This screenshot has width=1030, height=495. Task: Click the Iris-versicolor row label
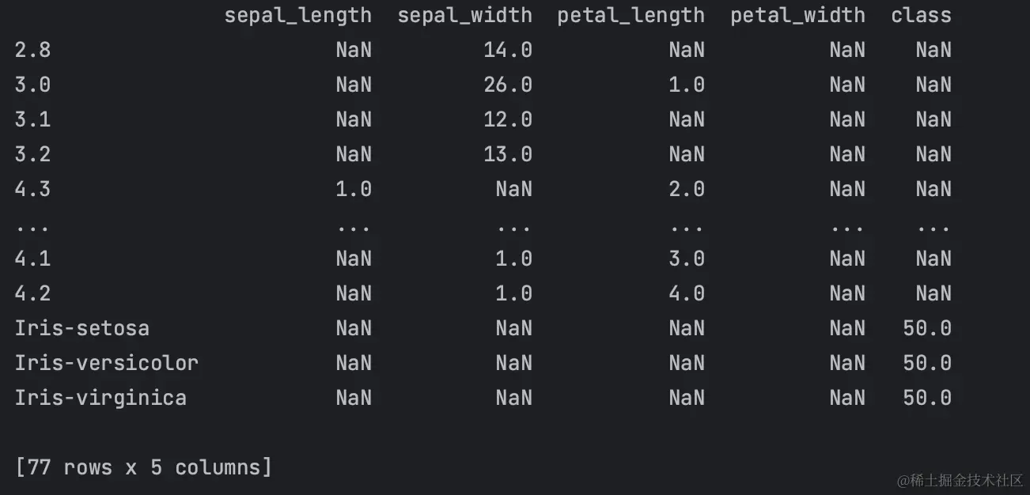106,363
